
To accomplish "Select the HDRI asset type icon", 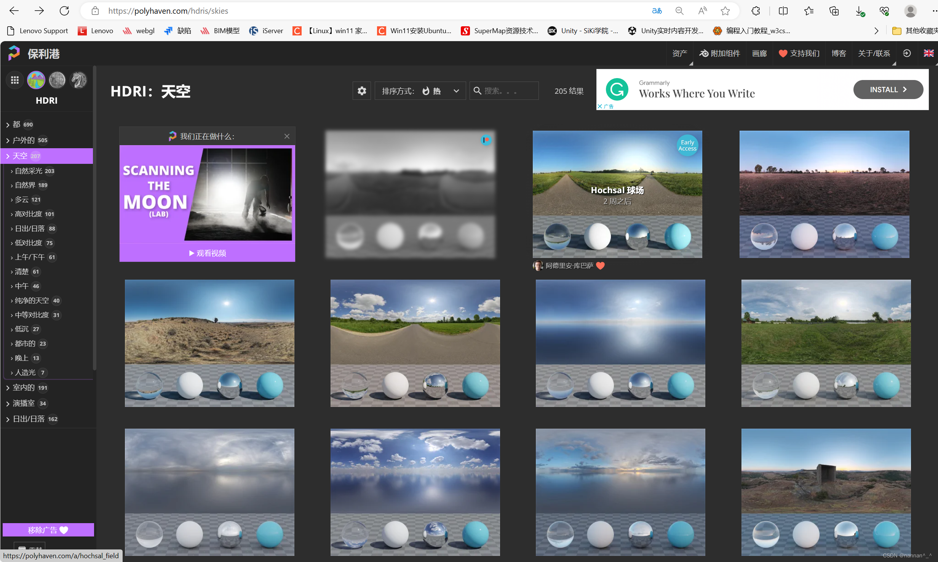I will 36,80.
